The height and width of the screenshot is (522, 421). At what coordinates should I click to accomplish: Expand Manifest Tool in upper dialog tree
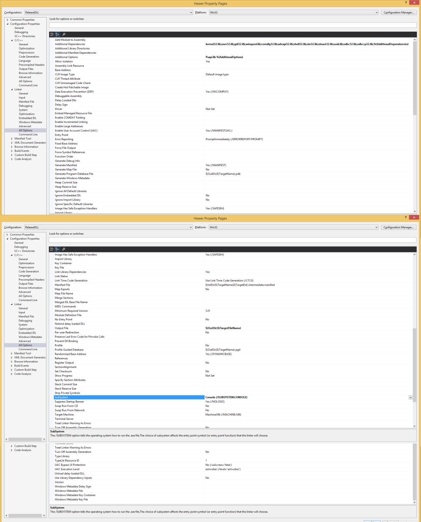[x=12, y=139]
